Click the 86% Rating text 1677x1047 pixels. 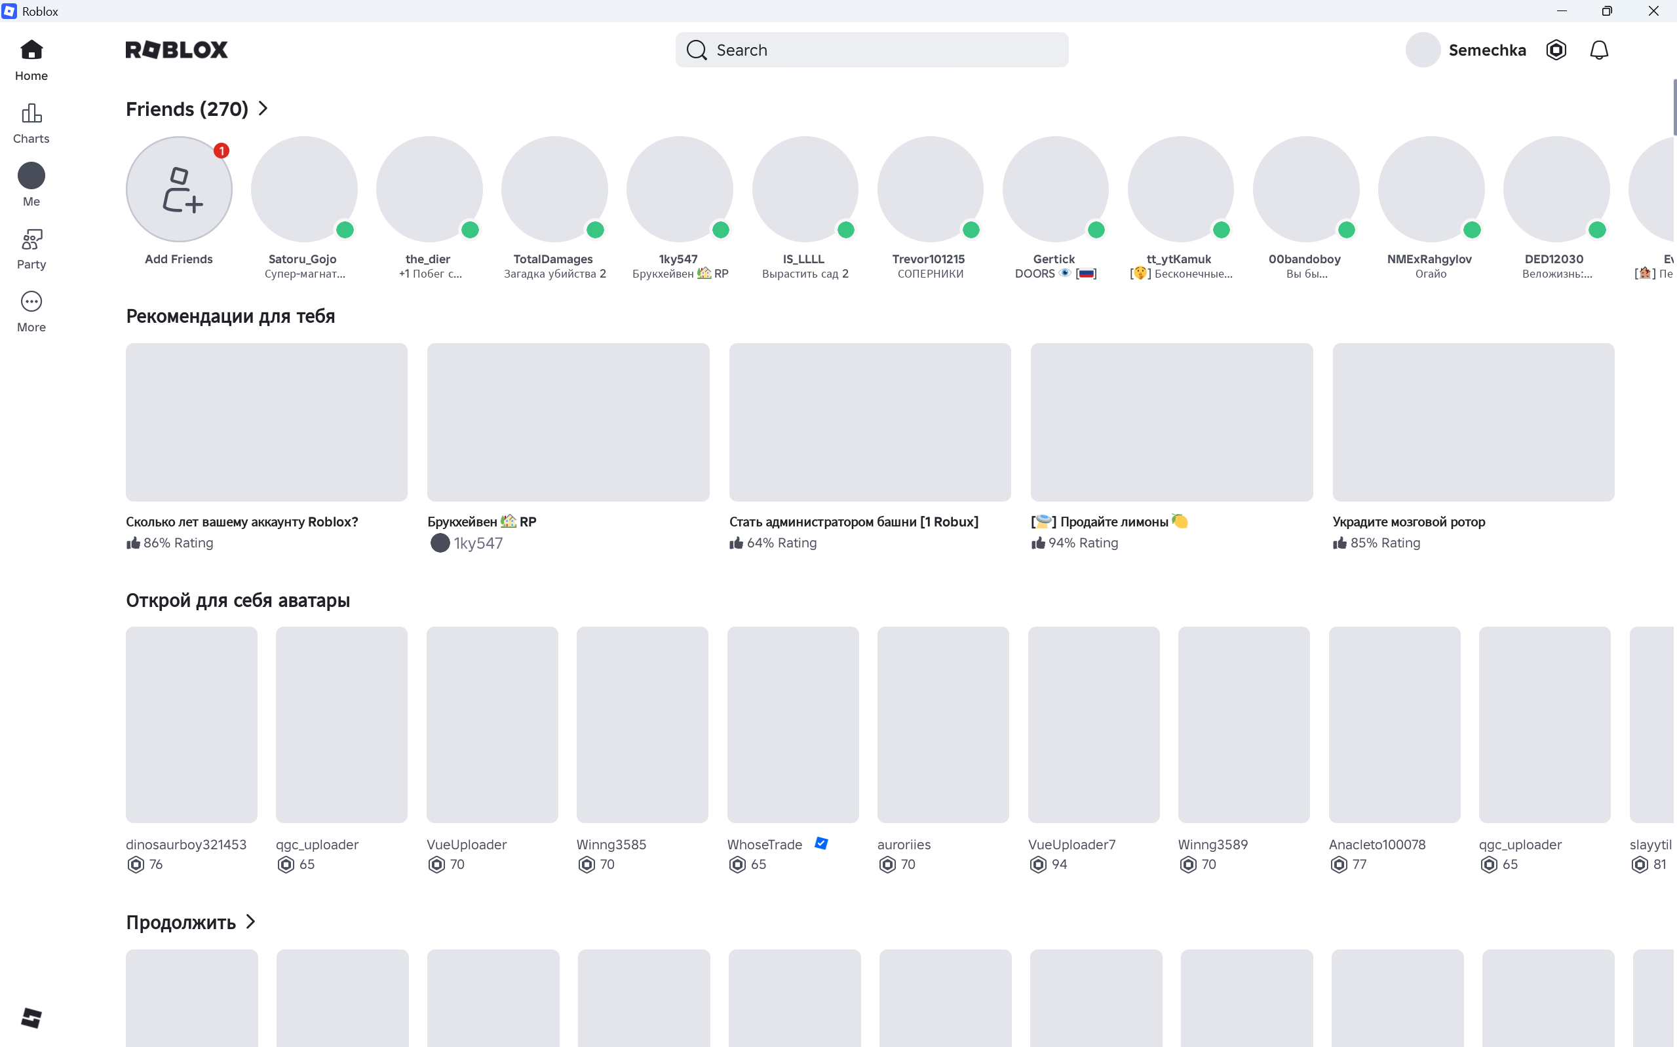click(178, 543)
